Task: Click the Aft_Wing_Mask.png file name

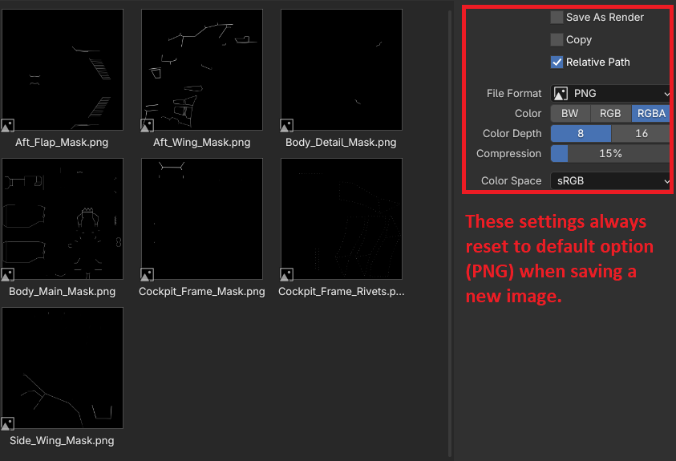Action: [202, 143]
